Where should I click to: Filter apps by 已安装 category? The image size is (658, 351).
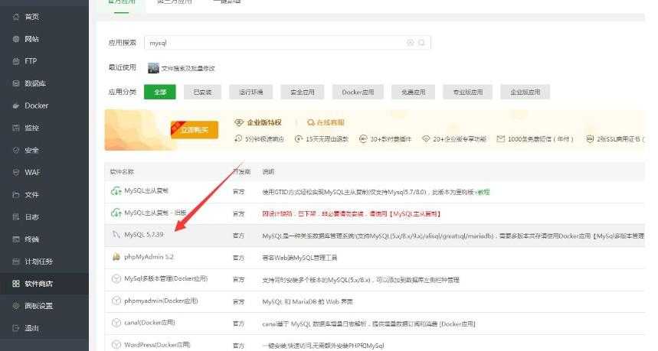click(x=202, y=92)
